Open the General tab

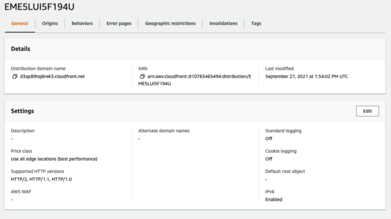pos(20,23)
